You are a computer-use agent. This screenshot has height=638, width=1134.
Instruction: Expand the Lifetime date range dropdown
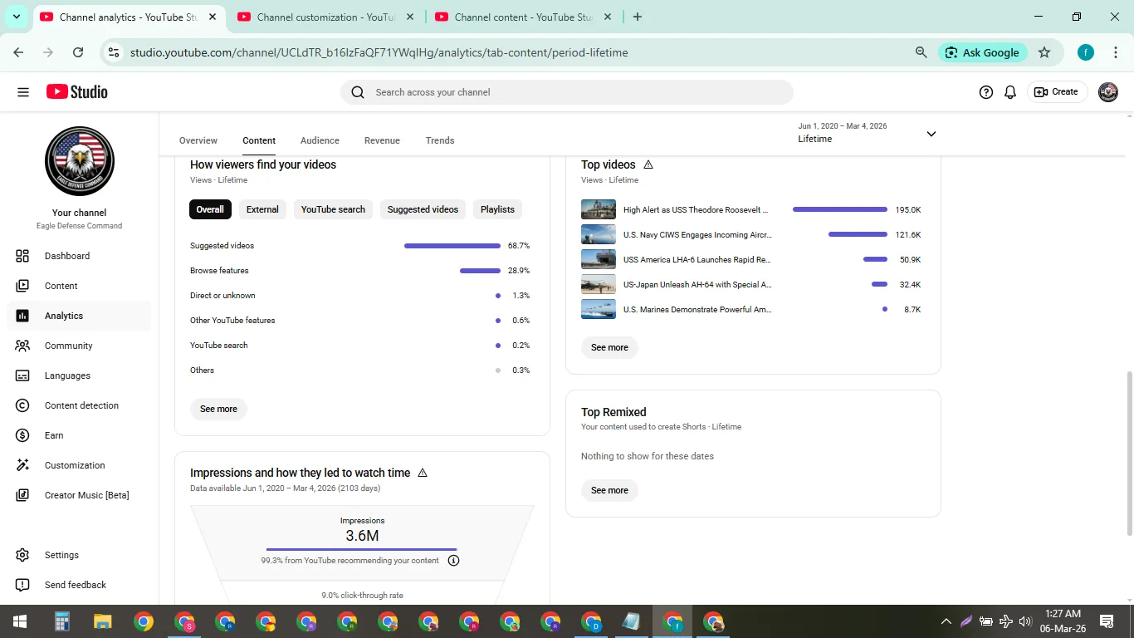click(868, 133)
